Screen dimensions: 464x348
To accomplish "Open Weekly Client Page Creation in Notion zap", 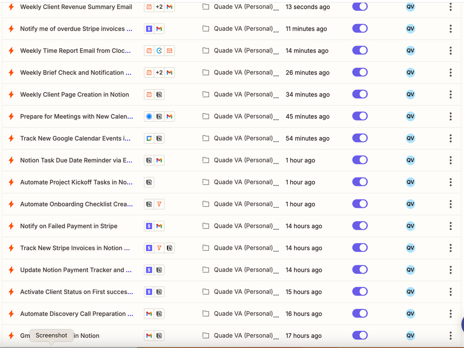I will click(x=75, y=94).
